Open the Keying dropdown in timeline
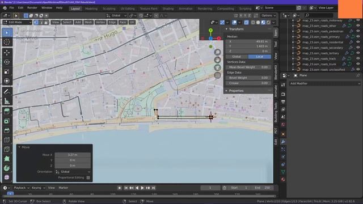This screenshot has height=204, width=363. click(x=38, y=188)
